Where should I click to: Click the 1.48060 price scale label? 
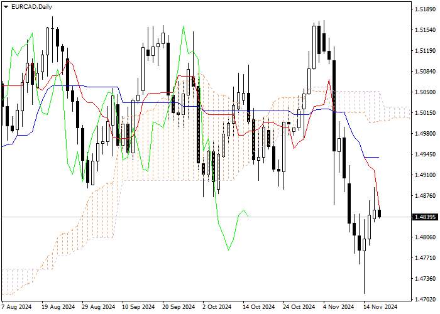(425, 237)
